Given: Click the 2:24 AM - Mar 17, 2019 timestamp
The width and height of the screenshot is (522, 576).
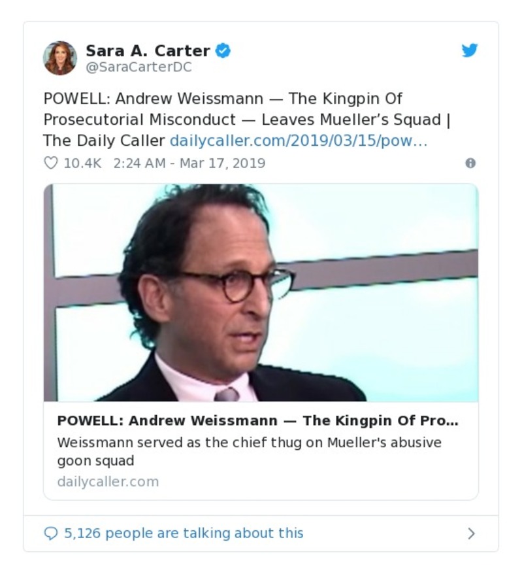Looking at the screenshot, I should pyautogui.click(x=189, y=163).
